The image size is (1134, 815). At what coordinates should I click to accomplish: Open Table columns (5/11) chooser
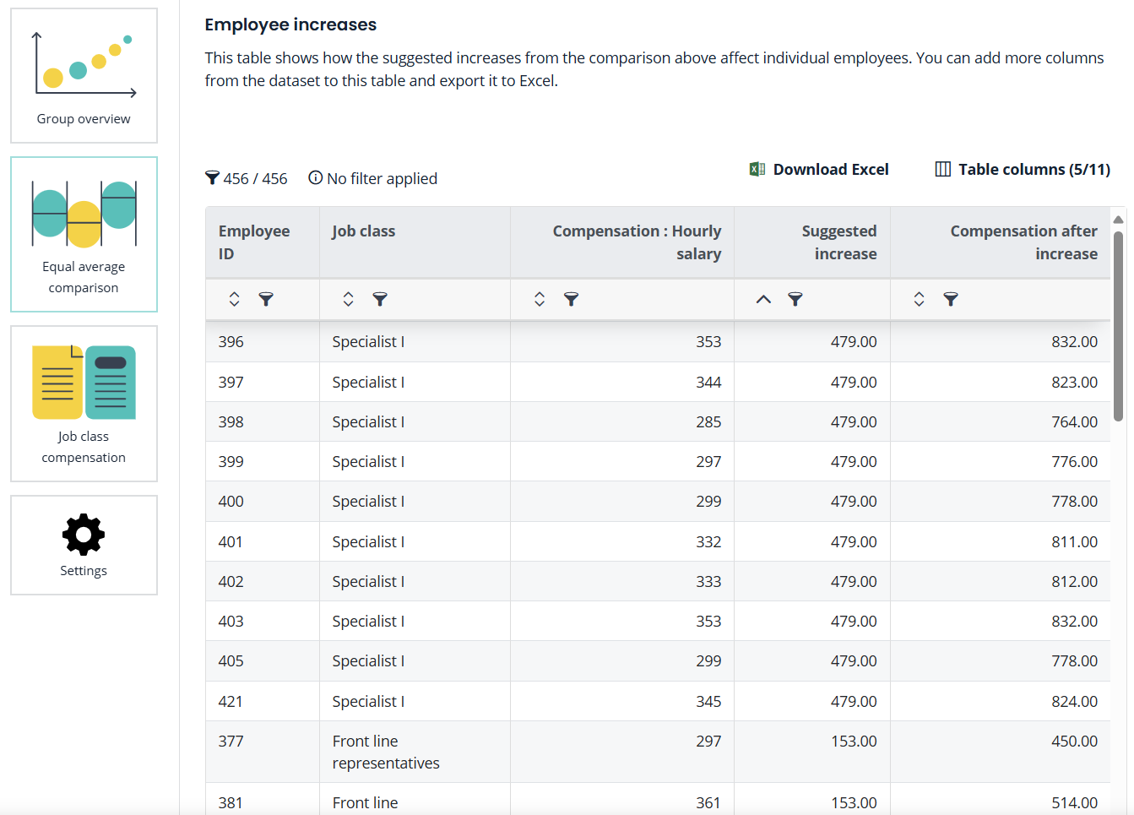click(1023, 170)
